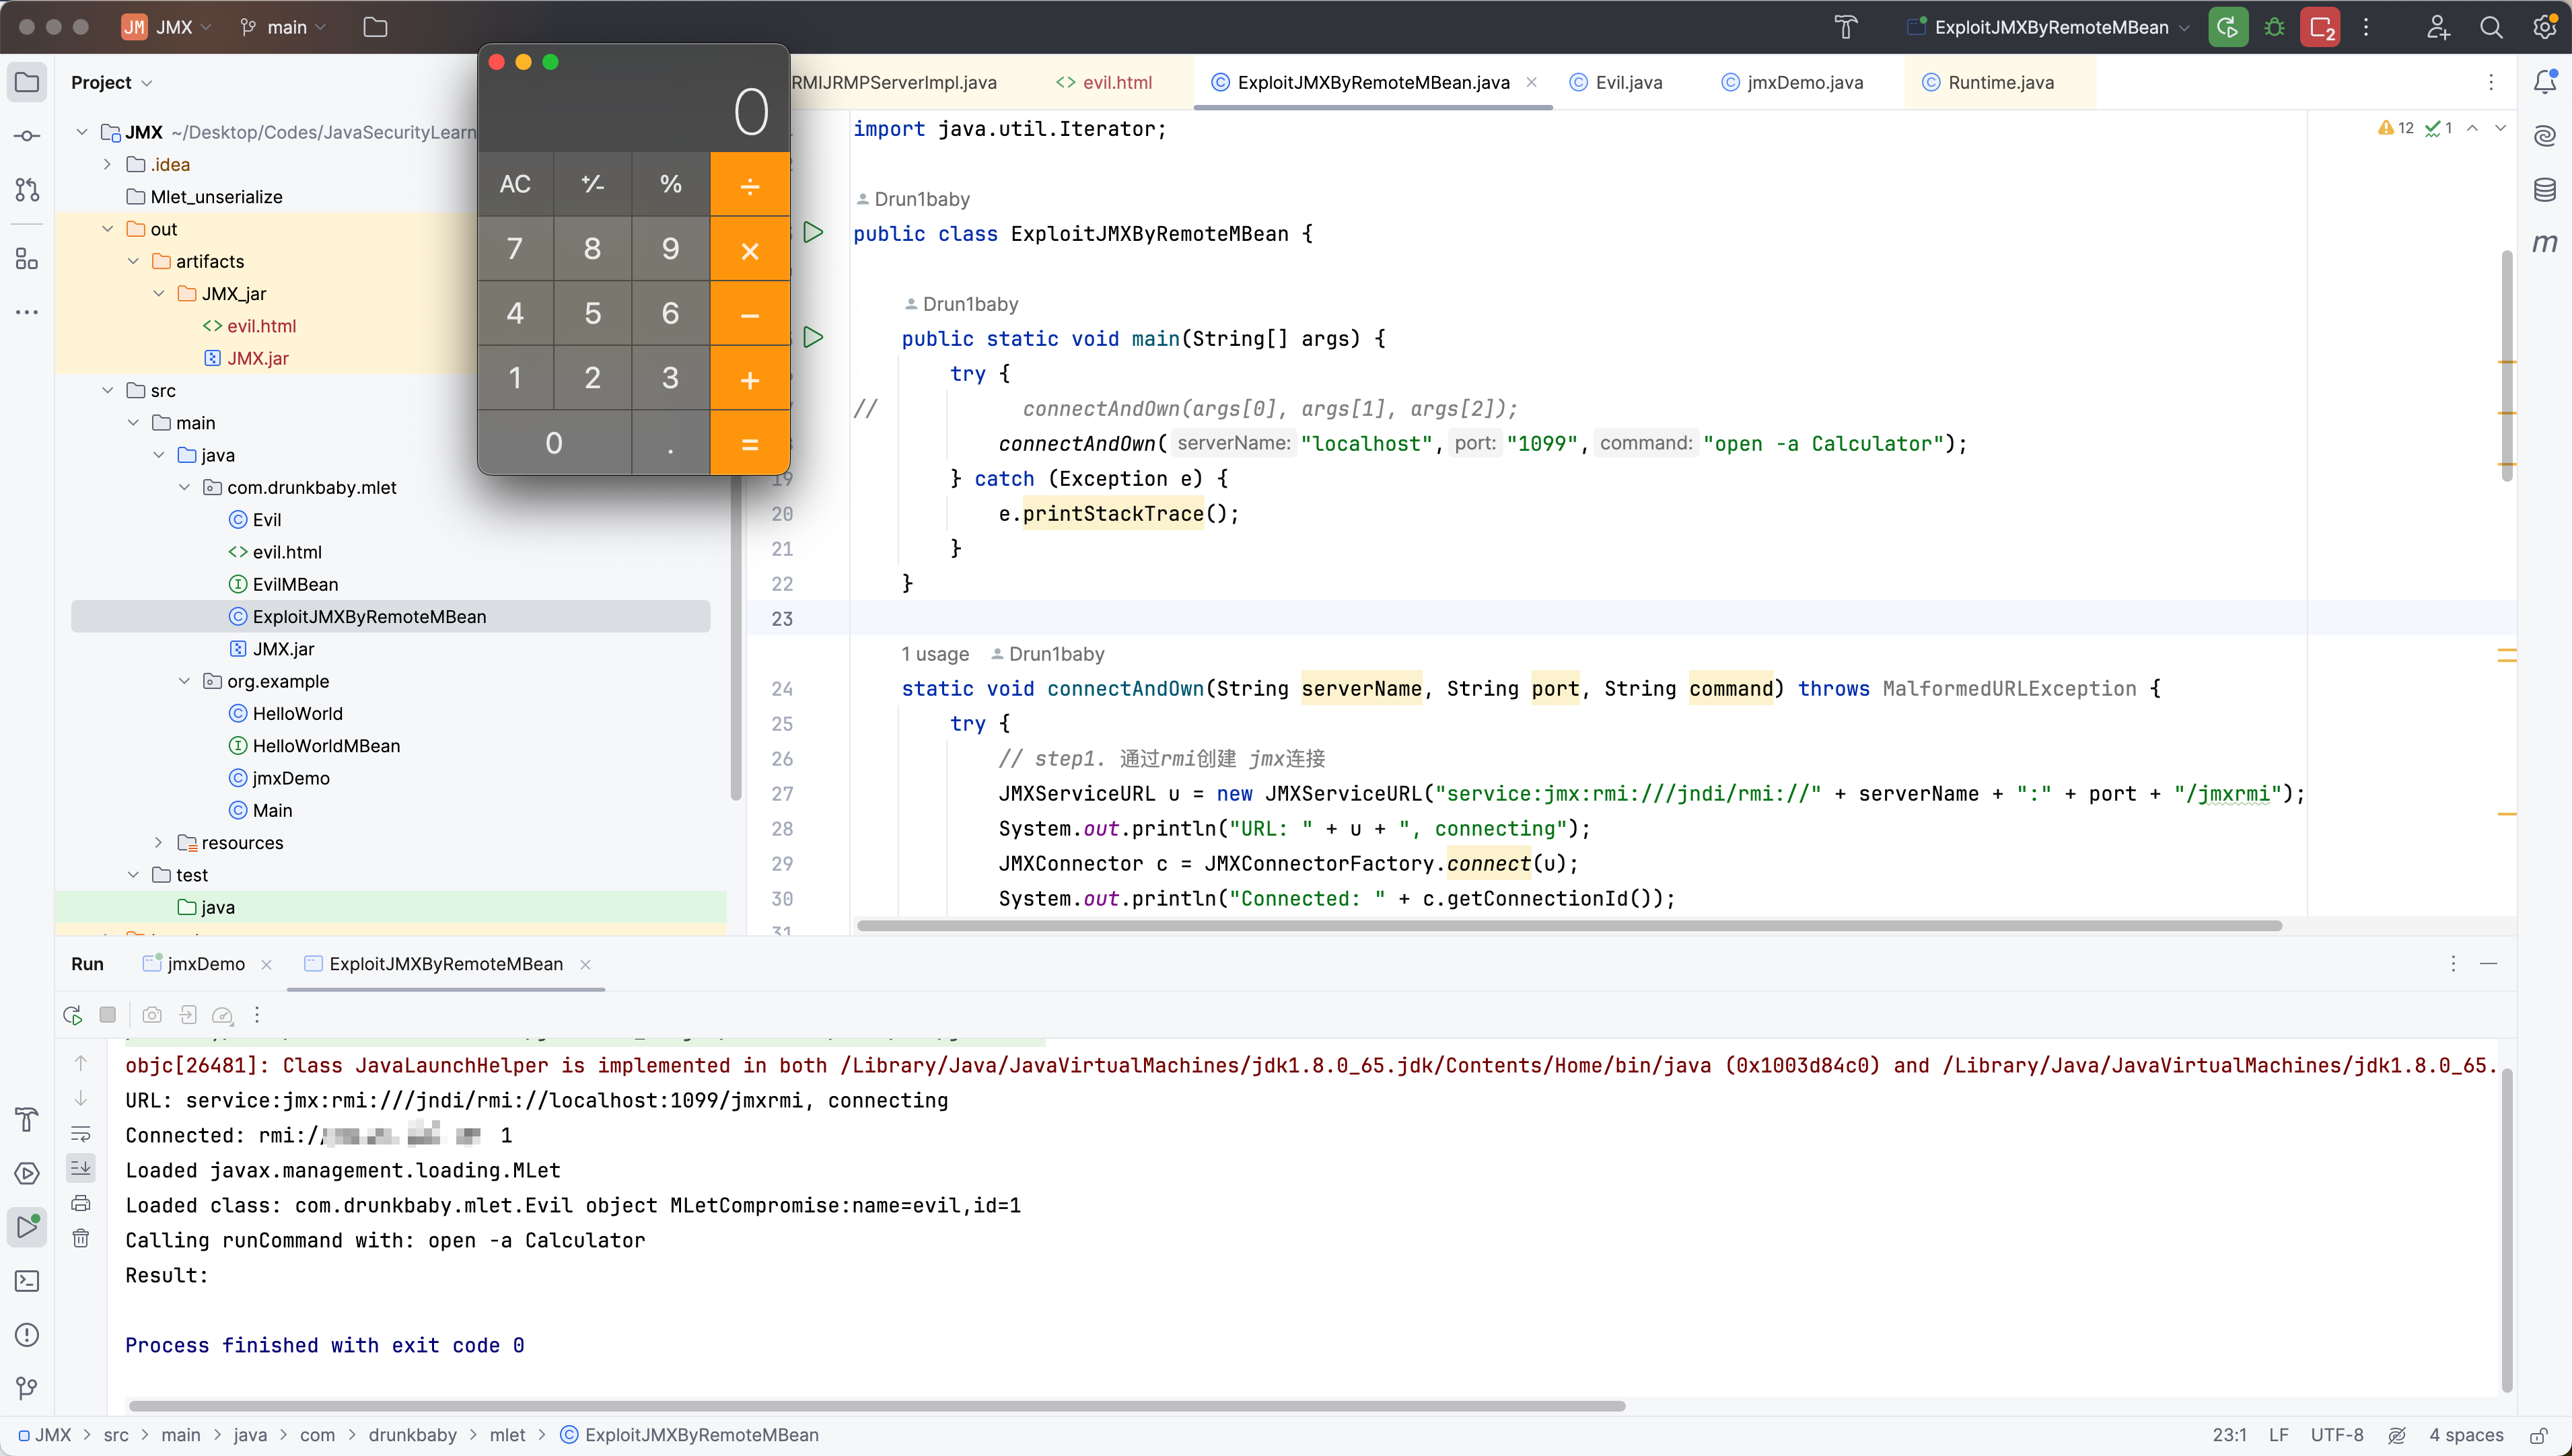Image resolution: width=2572 pixels, height=1456 pixels.
Task: Click UTF-8 encoding in status bar
Action: coord(2336,1435)
